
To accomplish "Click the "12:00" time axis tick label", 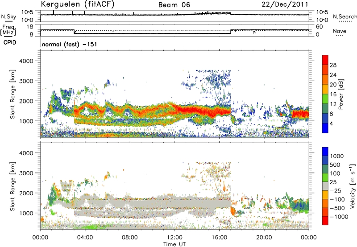I will 174,238.
